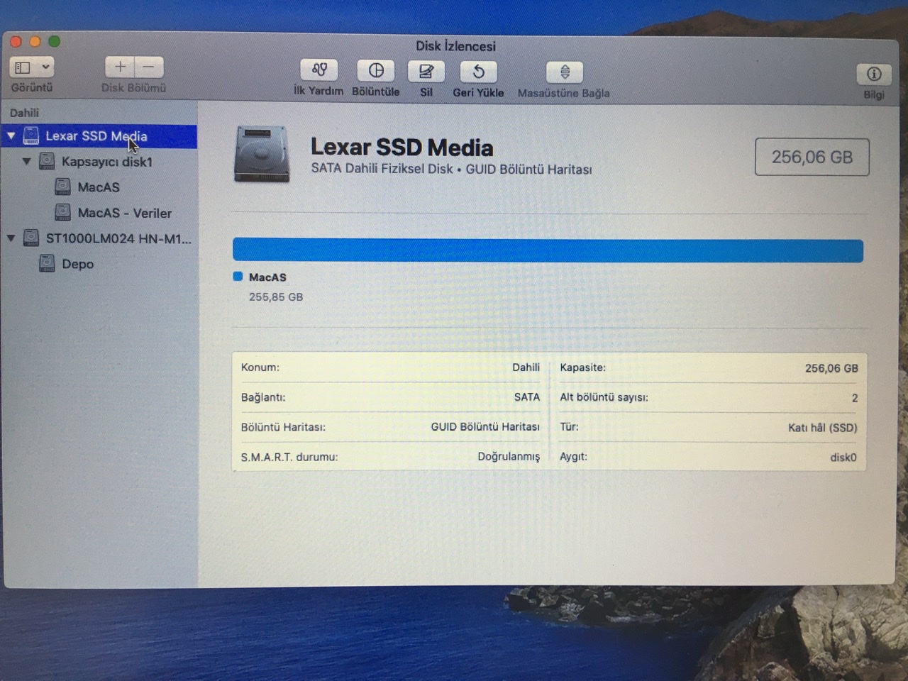Click the minus remove volume button
This screenshot has height=681, width=908.
point(149,67)
